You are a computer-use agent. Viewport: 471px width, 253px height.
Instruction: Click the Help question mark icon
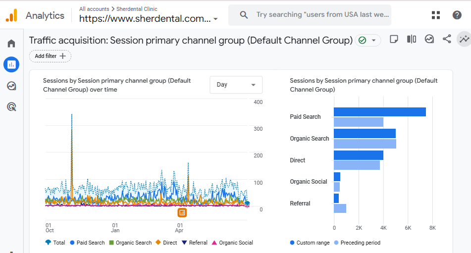click(457, 15)
